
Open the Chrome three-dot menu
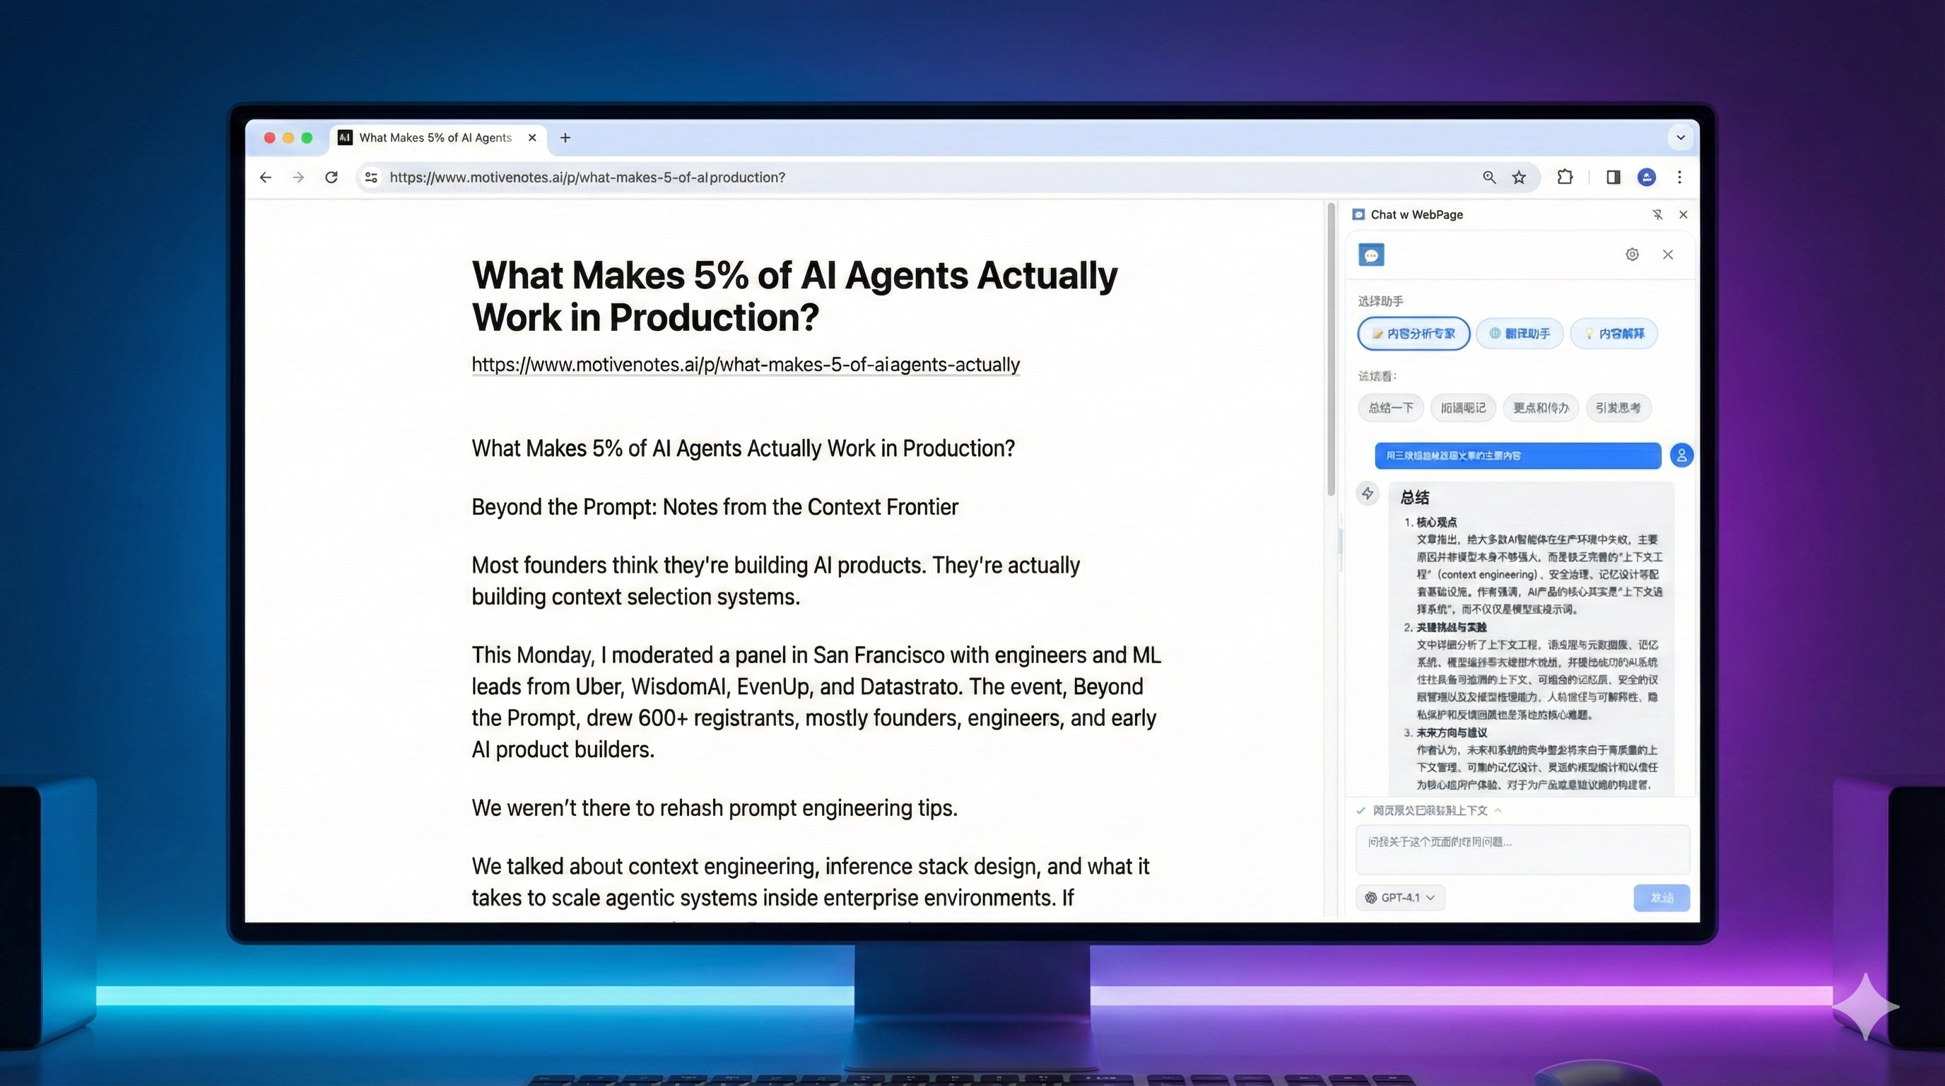[x=1679, y=177]
